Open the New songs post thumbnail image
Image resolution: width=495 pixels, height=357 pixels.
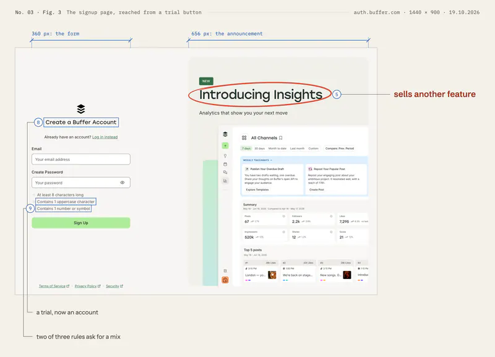pyautogui.click(x=347, y=275)
